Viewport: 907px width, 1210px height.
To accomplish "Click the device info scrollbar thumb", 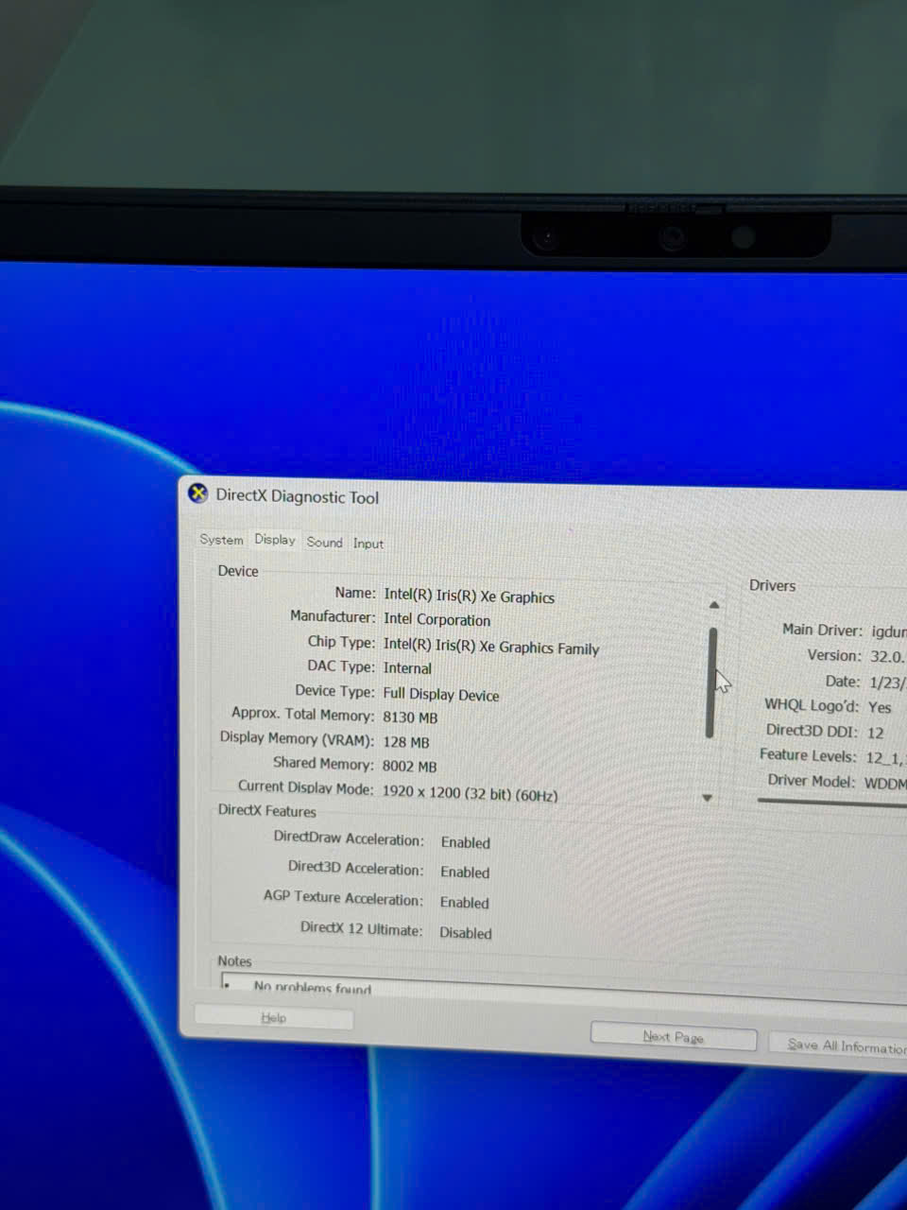I will 711,683.
